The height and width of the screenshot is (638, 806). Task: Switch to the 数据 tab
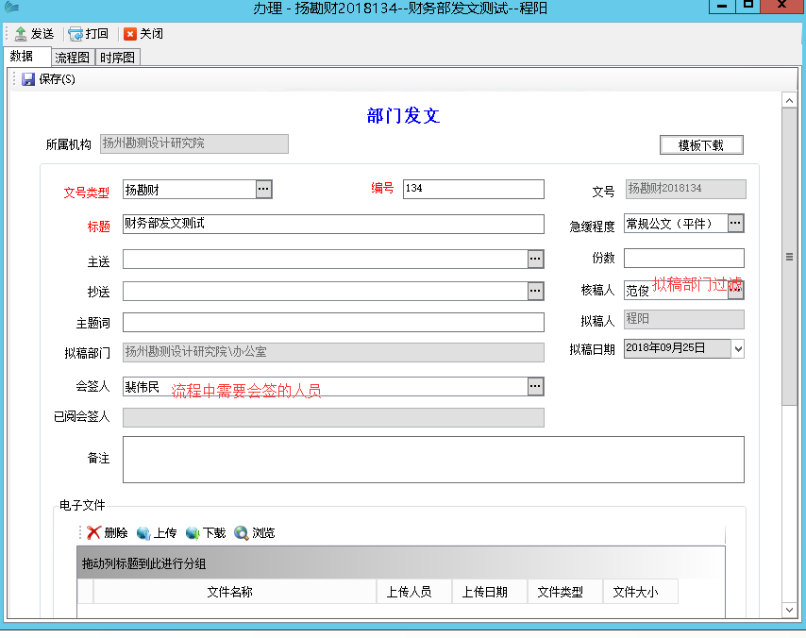[27, 56]
